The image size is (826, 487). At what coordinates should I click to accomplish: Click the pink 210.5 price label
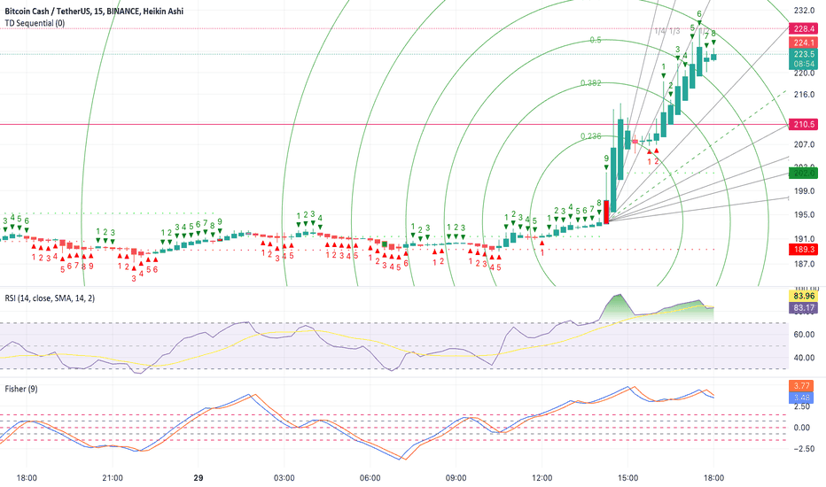804,125
